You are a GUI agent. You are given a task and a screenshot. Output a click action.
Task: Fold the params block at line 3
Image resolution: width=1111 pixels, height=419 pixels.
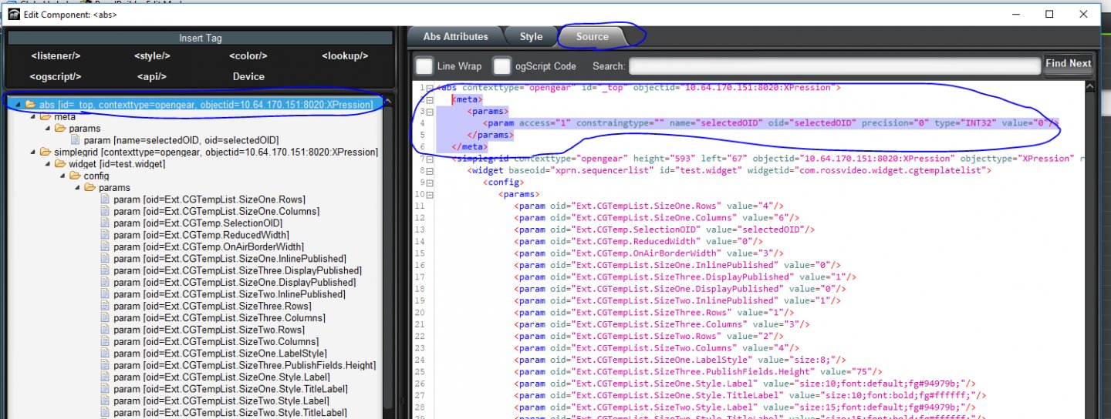pos(430,111)
